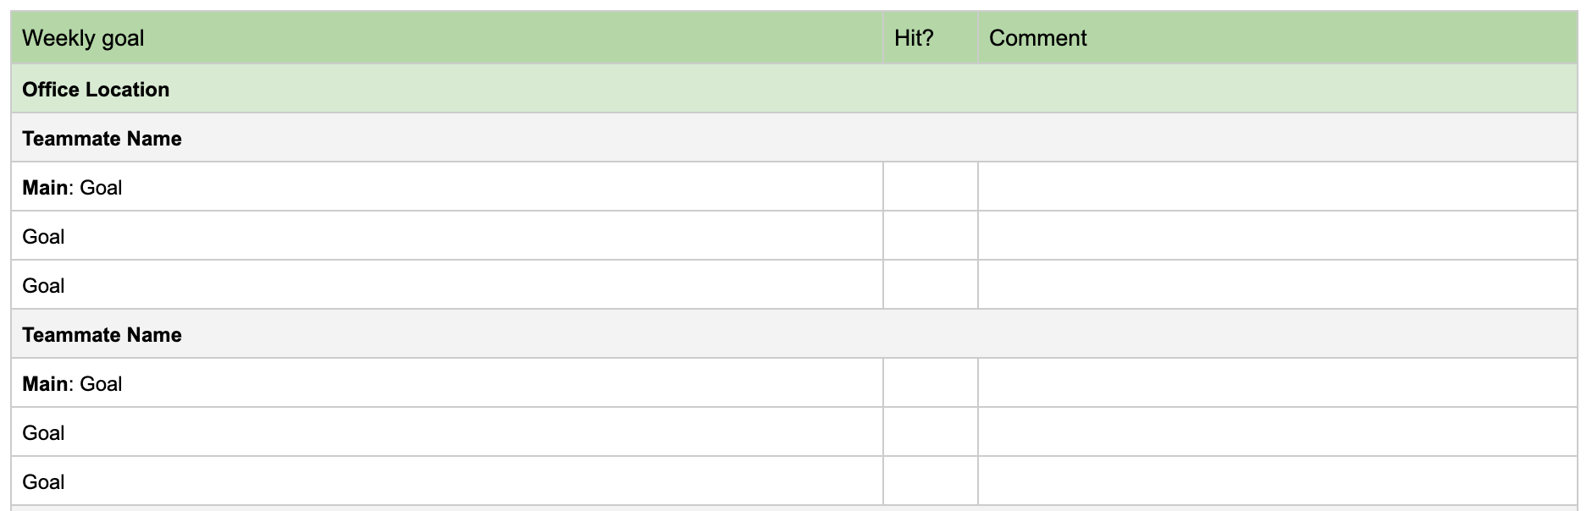
Task: Click the second 'Teammate Name' heading
Action: tap(102, 335)
